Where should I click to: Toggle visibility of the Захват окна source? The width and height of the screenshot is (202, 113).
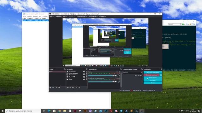click(84, 75)
